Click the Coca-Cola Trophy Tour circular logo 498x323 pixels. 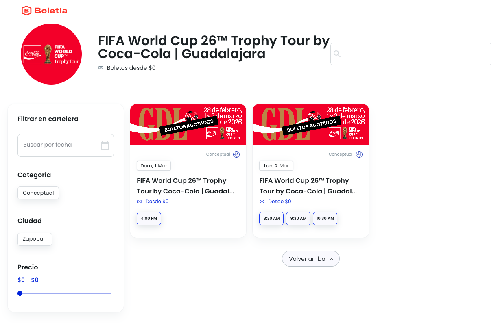pos(51,54)
